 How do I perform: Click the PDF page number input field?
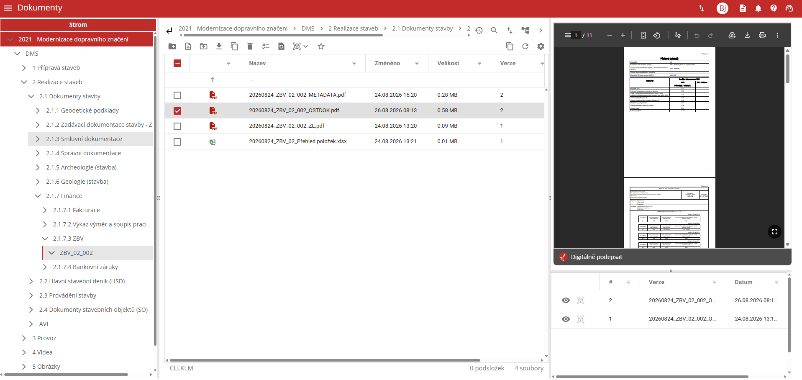pos(576,36)
